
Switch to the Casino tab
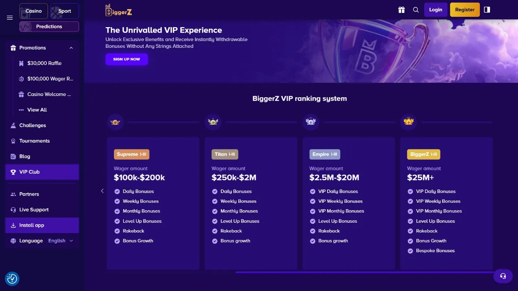pyautogui.click(x=34, y=11)
